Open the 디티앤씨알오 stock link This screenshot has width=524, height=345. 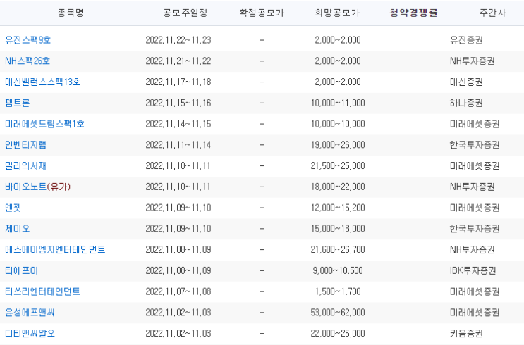pos(30,334)
